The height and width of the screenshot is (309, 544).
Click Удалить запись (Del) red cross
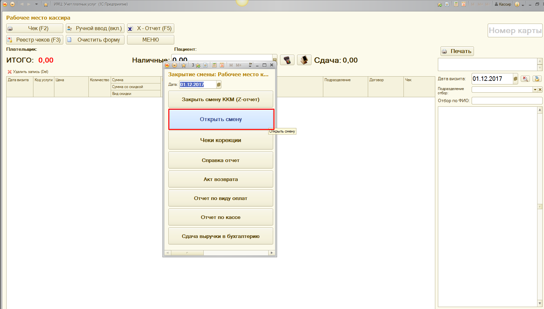[x=9, y=72]
